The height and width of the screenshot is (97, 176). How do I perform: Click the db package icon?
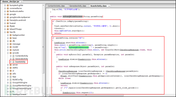[x=10, y=41]
